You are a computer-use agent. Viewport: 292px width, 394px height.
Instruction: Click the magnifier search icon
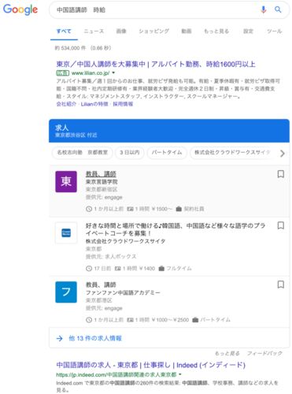coord(278,9)
